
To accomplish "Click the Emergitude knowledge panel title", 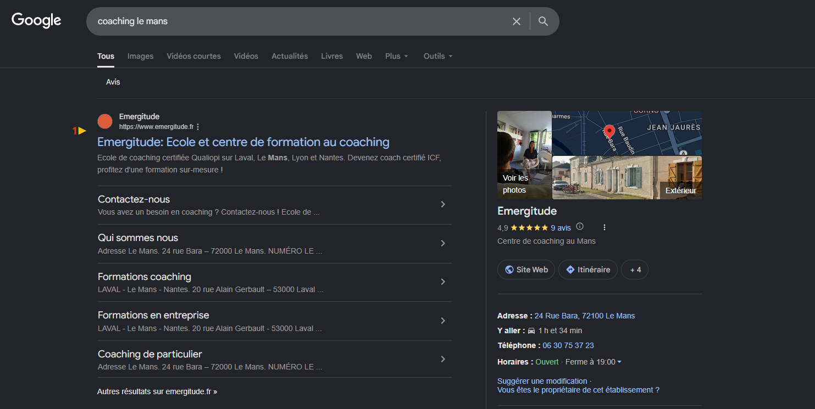I will point(527,211).
